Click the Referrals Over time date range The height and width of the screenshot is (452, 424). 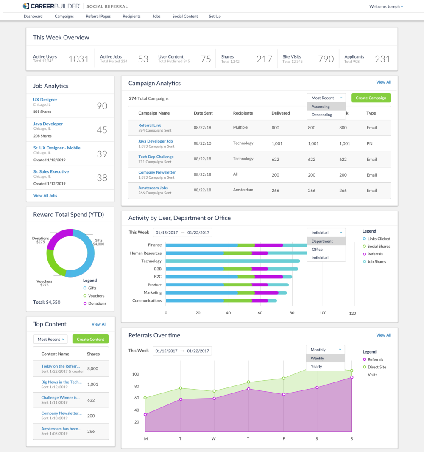tap(182, 351)
